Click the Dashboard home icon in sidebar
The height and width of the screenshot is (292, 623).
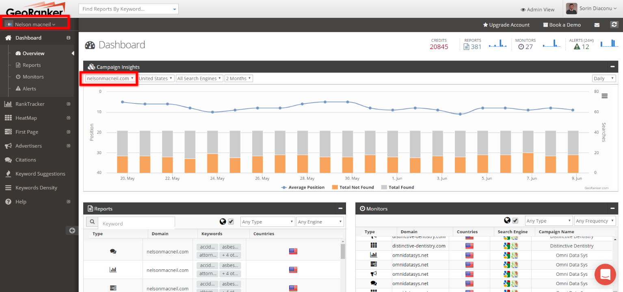click(8, 38)
